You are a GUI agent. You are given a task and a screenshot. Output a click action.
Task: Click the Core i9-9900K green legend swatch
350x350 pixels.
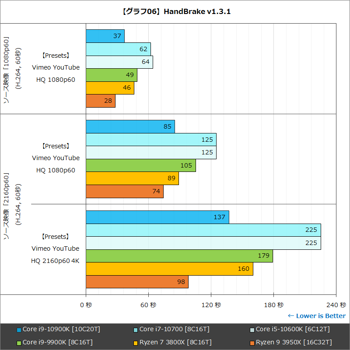[x=19, y=343]
